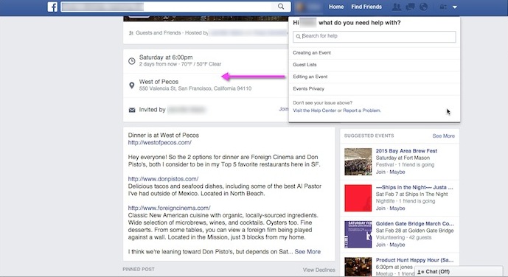Viewport: 508px width, 277px height.
Task: Open the westofpecos.com link
Action: point(160,142)
